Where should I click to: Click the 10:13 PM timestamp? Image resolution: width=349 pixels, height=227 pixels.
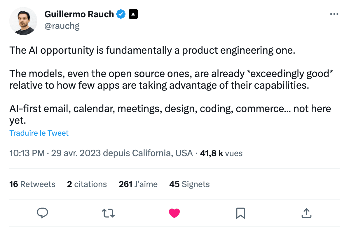tap(27, 153)
